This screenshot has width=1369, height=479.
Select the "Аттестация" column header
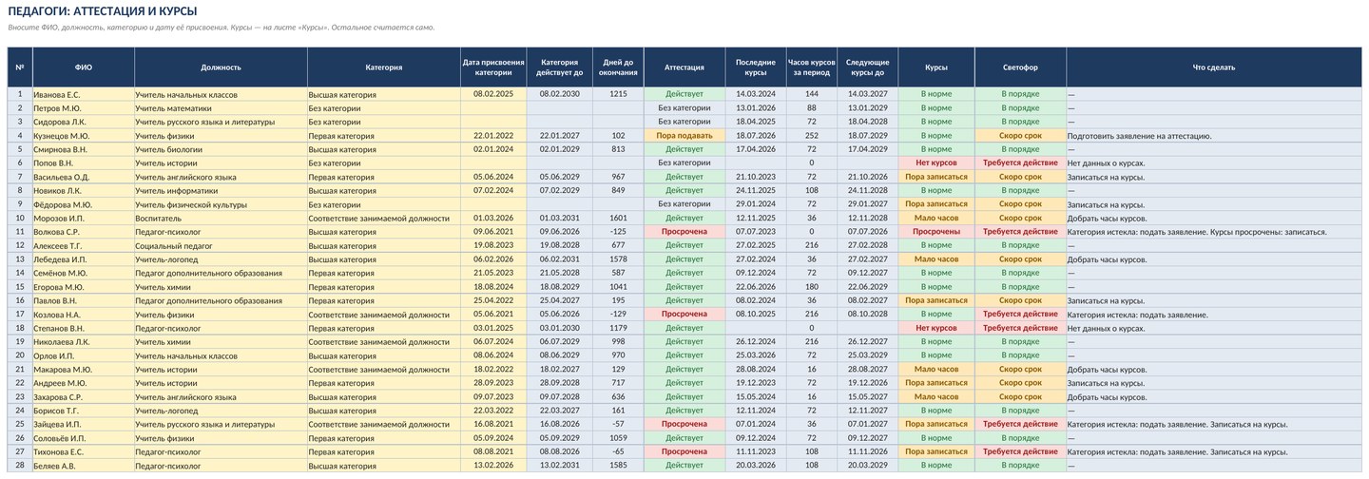click(684, 67)
